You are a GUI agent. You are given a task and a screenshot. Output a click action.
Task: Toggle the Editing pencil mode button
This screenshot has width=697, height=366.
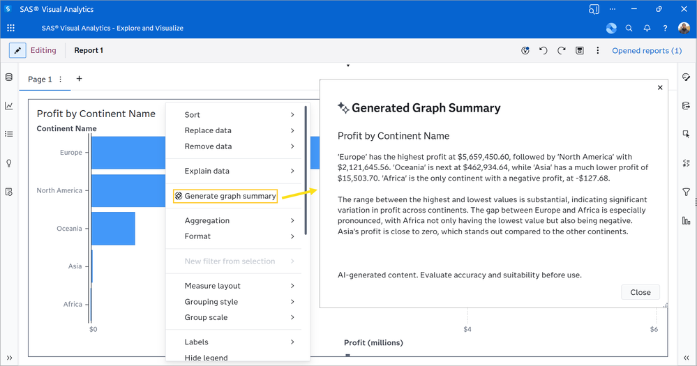pyautogui.click(x=17, y=51)
